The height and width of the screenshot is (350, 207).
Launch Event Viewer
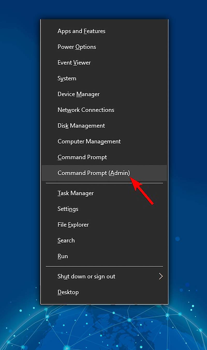[x=74, y=63]
